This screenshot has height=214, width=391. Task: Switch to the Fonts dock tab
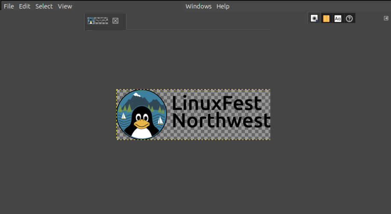tap(338, 18)
